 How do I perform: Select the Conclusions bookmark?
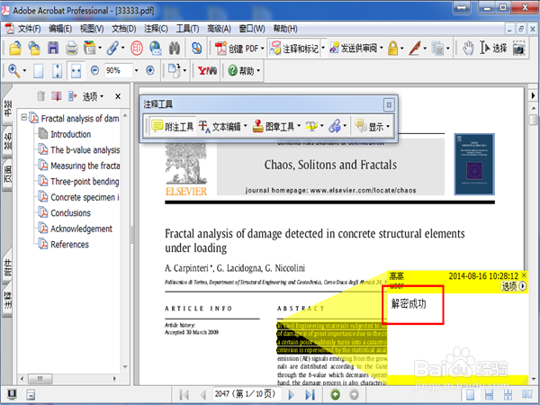70,213
